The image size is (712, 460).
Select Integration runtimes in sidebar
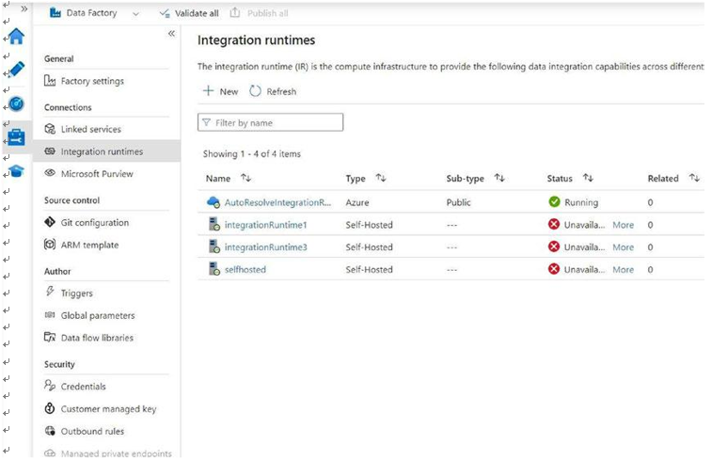click(x=106, y=151)
